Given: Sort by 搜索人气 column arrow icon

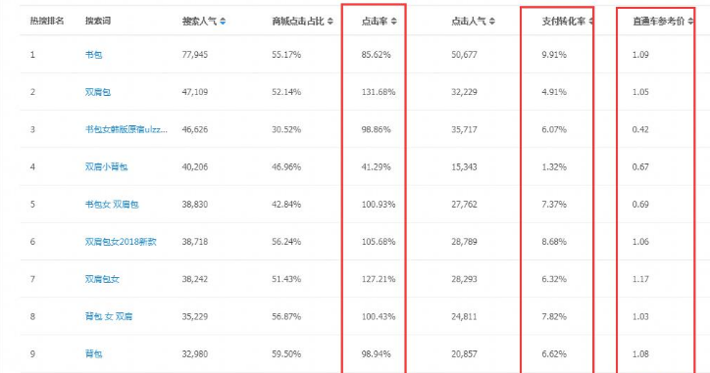Looking at the screenshot, I should click(223, 22).
